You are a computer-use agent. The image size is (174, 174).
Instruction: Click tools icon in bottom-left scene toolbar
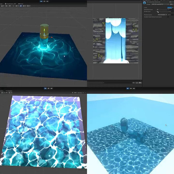click(x=73, y=93)
